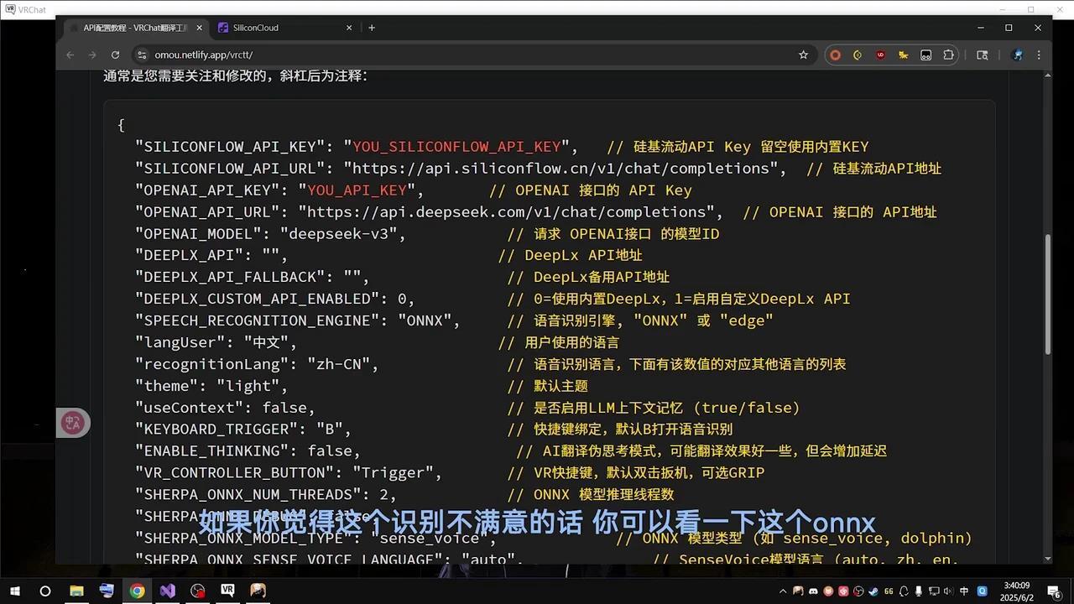Click the pink translate floating button

point(72,423)
